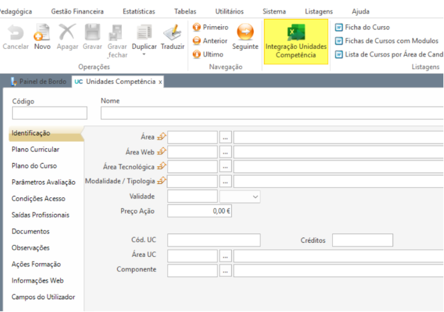The image size is (444, 312).
Task: Click the Componente code field
Action: [193, 271]
